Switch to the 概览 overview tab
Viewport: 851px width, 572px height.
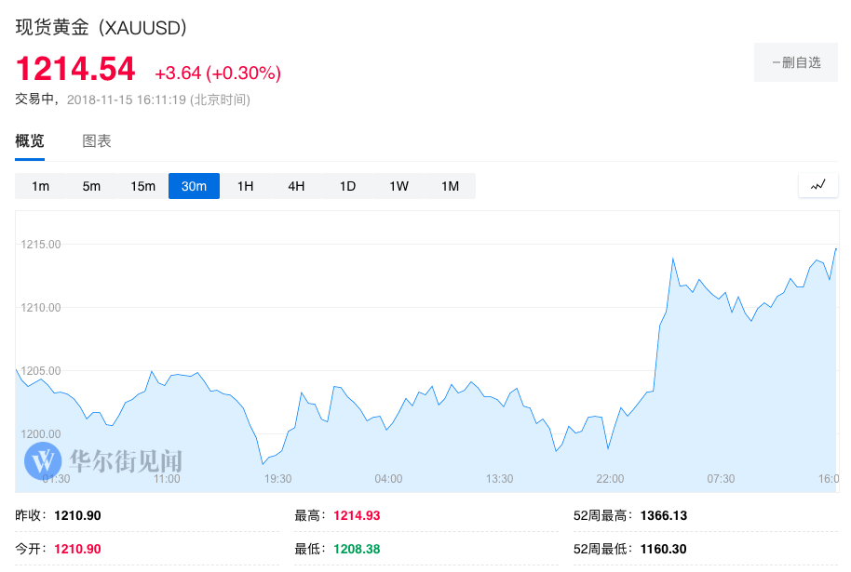[30, 141]
